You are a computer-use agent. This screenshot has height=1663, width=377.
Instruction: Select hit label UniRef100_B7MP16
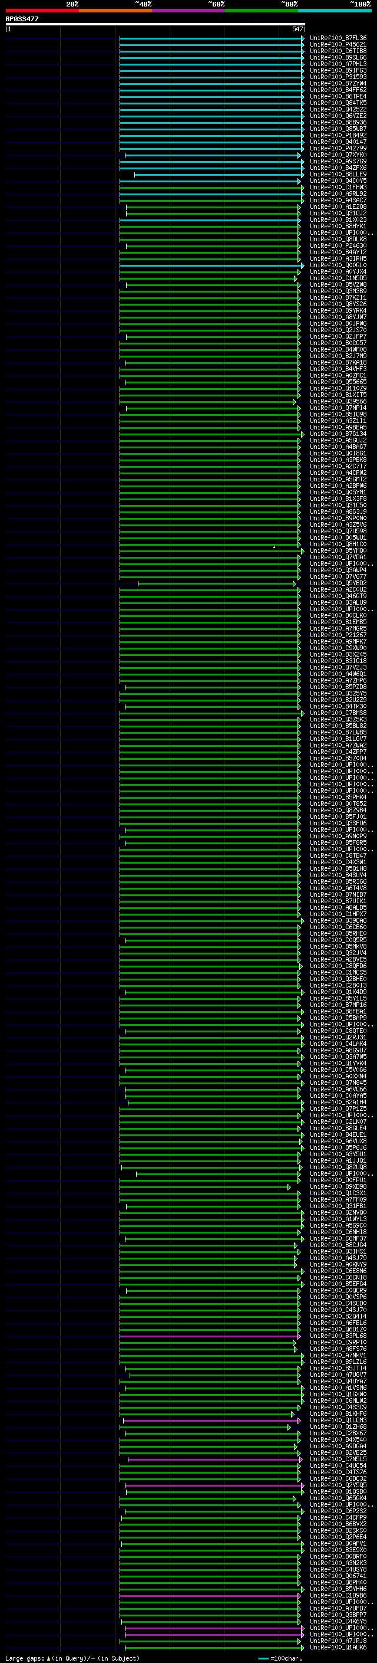[x=338, y=1005]
